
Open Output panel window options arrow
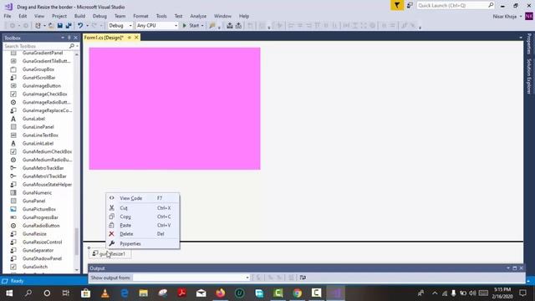[508, 268]
